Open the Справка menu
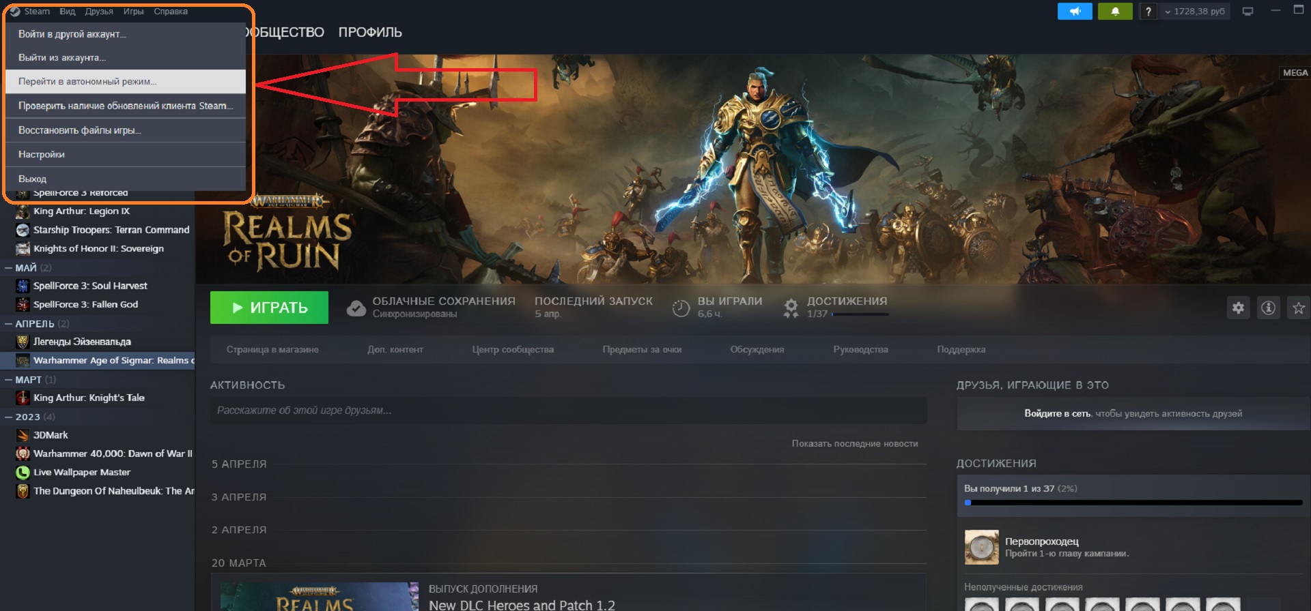This screenshot has width=1311, height=611. click(171, 12)
